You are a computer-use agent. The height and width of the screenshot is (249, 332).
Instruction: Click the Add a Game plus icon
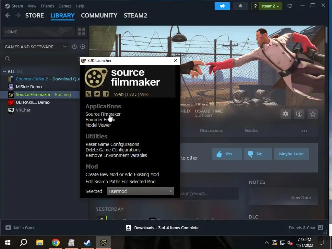click(x=8, y=228)
